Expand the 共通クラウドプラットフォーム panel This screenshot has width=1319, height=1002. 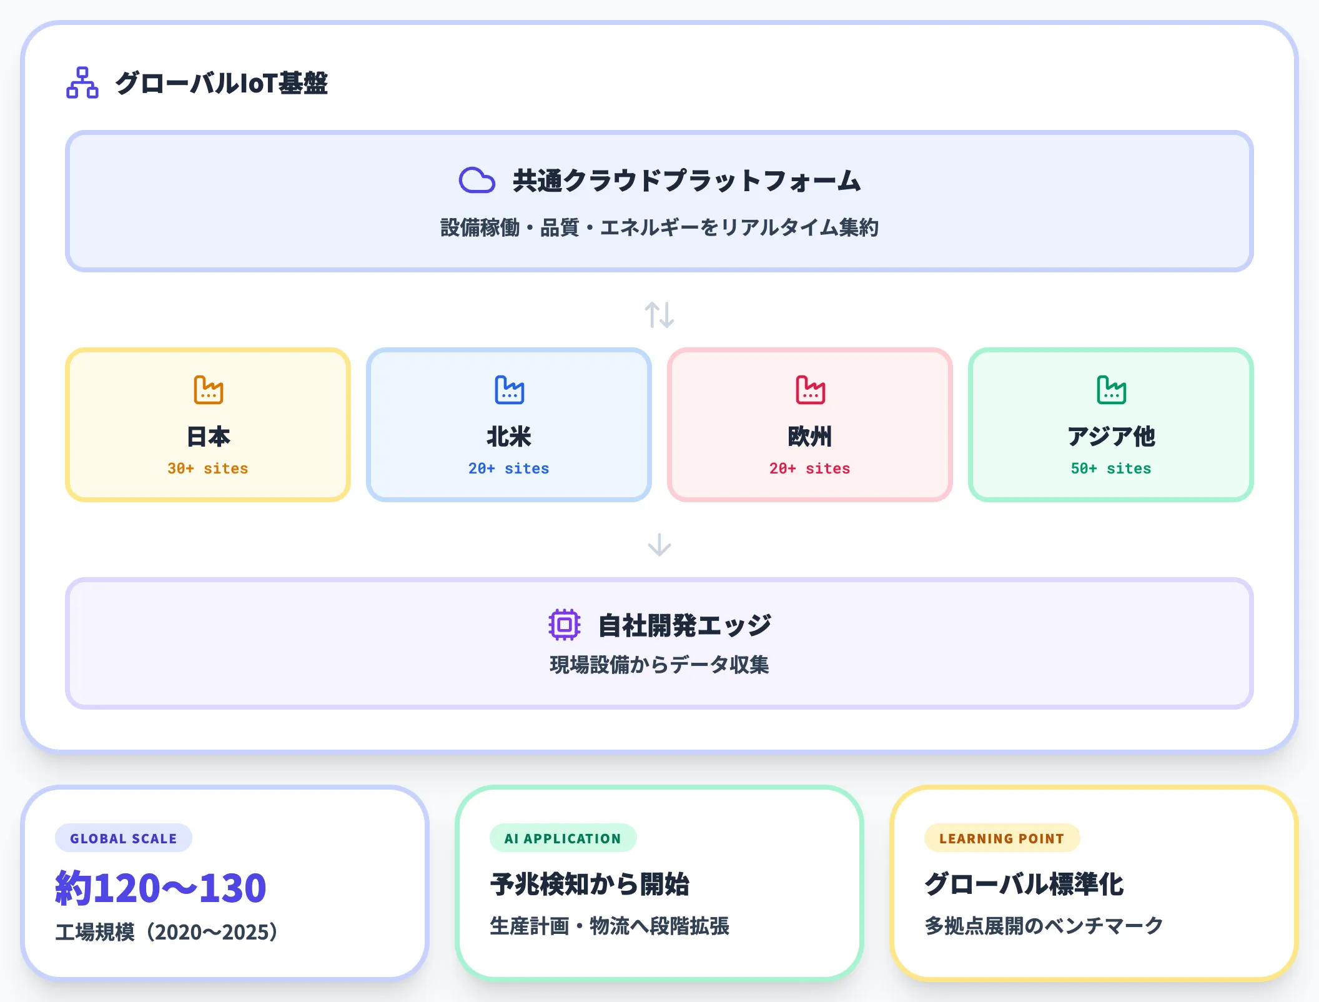658,200
